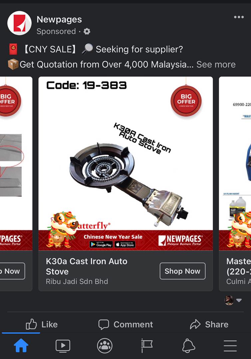Expand post text with See more

pos(216,64)
